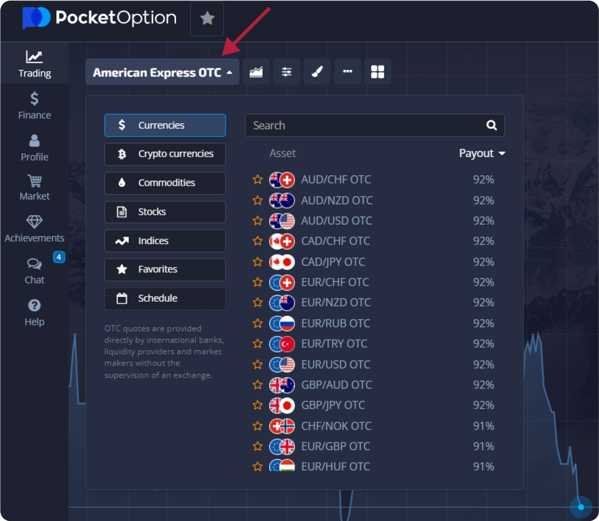The image size is (599, 521).
Task: Open Chat with 4 unread messages
Action: [34, 271]
